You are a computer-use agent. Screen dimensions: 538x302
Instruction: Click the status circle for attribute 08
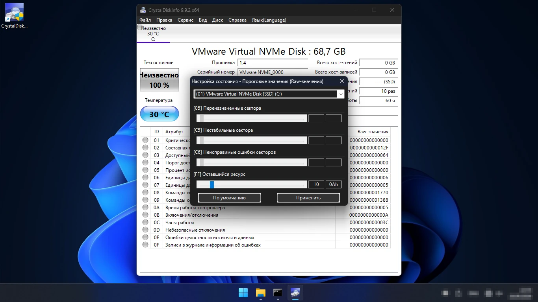145,193
